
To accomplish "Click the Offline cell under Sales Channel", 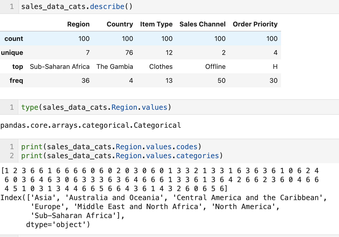I will click(x=215, y=67).
